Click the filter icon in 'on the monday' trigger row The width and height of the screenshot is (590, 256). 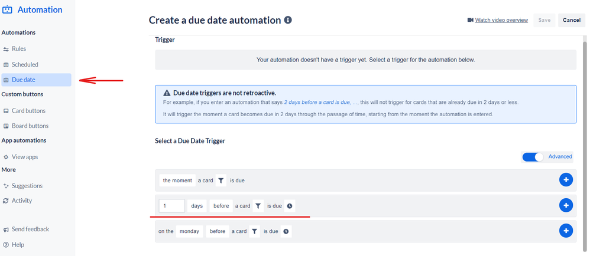click(254, 232)
